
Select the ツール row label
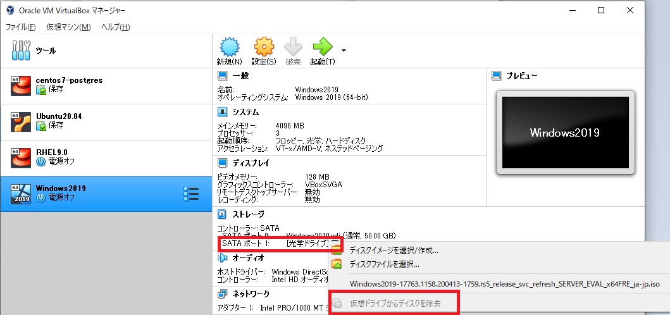[x=46, y=51]
